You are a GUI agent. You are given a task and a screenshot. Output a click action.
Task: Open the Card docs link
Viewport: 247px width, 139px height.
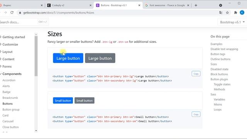[5, 115]
